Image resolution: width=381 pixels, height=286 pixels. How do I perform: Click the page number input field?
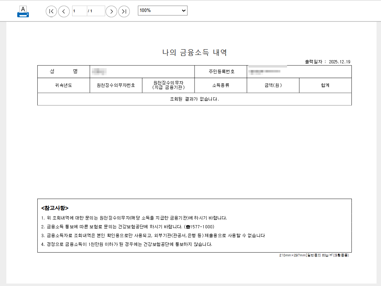pos(79,11)
